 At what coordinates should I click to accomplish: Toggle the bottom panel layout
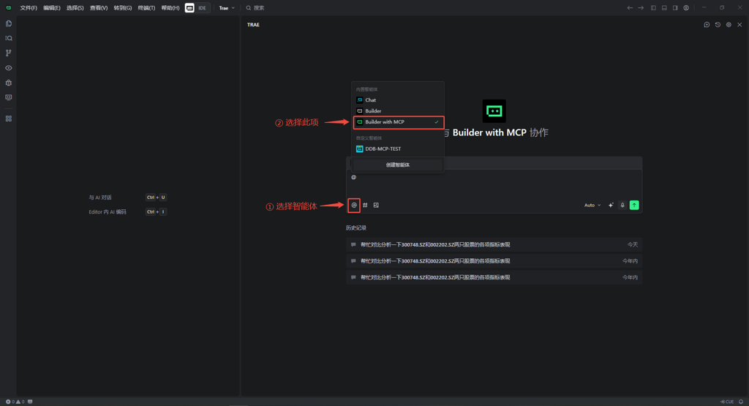pos(664,8)
